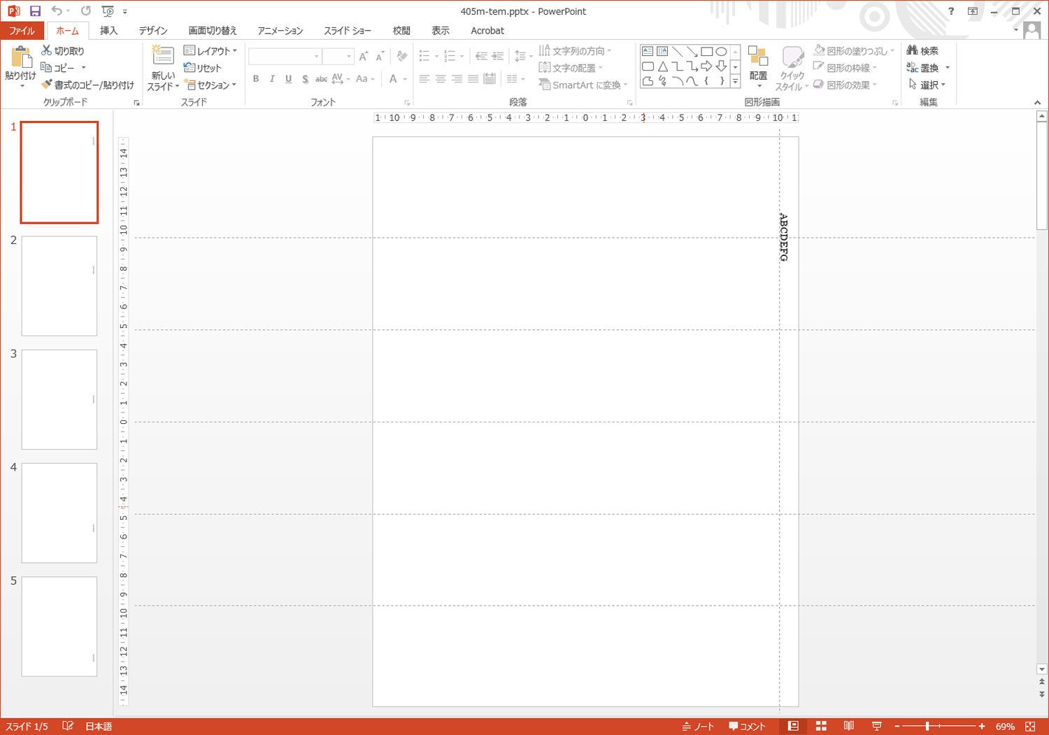
Task: Open the Design (デザイン) tab
Action: (x=152, y=31)
